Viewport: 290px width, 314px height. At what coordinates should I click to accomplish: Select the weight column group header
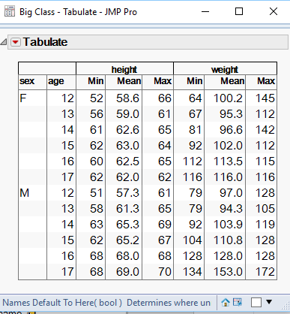tap(225, 69)
